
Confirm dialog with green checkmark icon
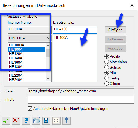(6, 121)
